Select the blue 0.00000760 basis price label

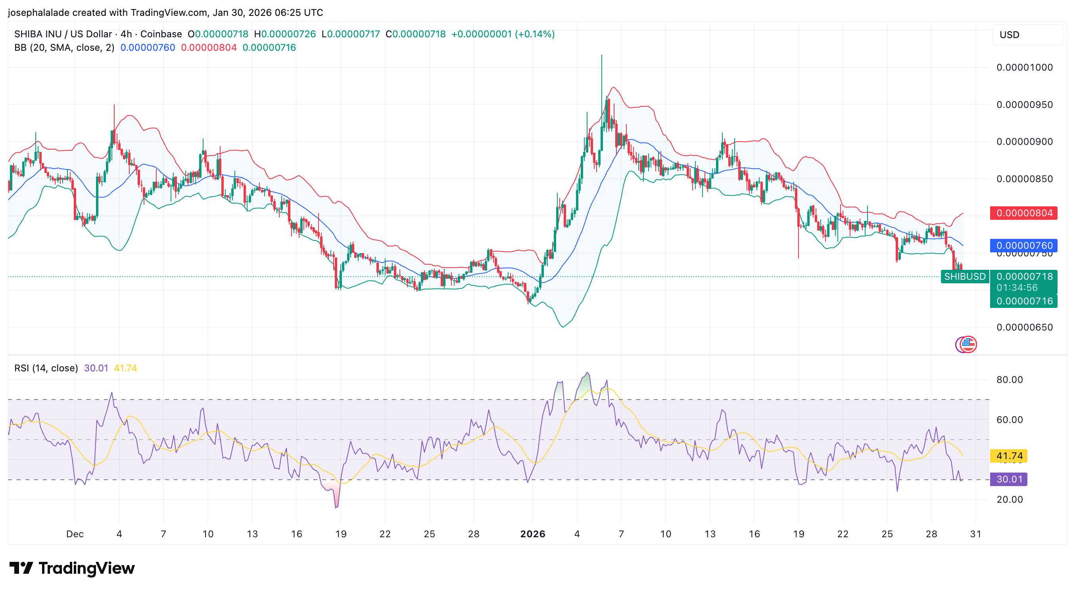tap(1023, 246)
